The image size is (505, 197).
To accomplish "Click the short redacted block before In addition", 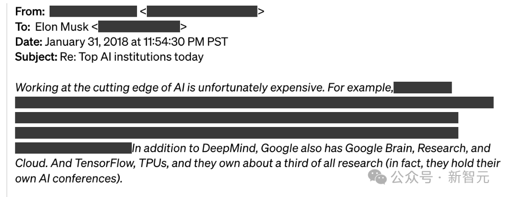I will click(73, 148).
